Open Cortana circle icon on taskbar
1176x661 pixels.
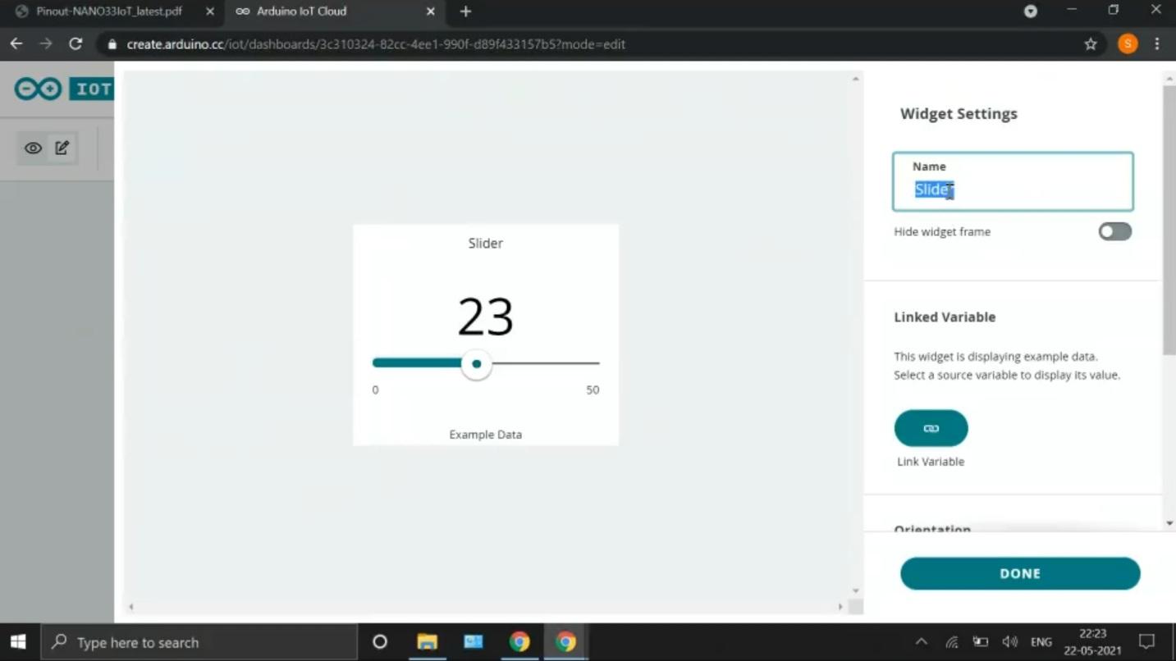point(380,642)
